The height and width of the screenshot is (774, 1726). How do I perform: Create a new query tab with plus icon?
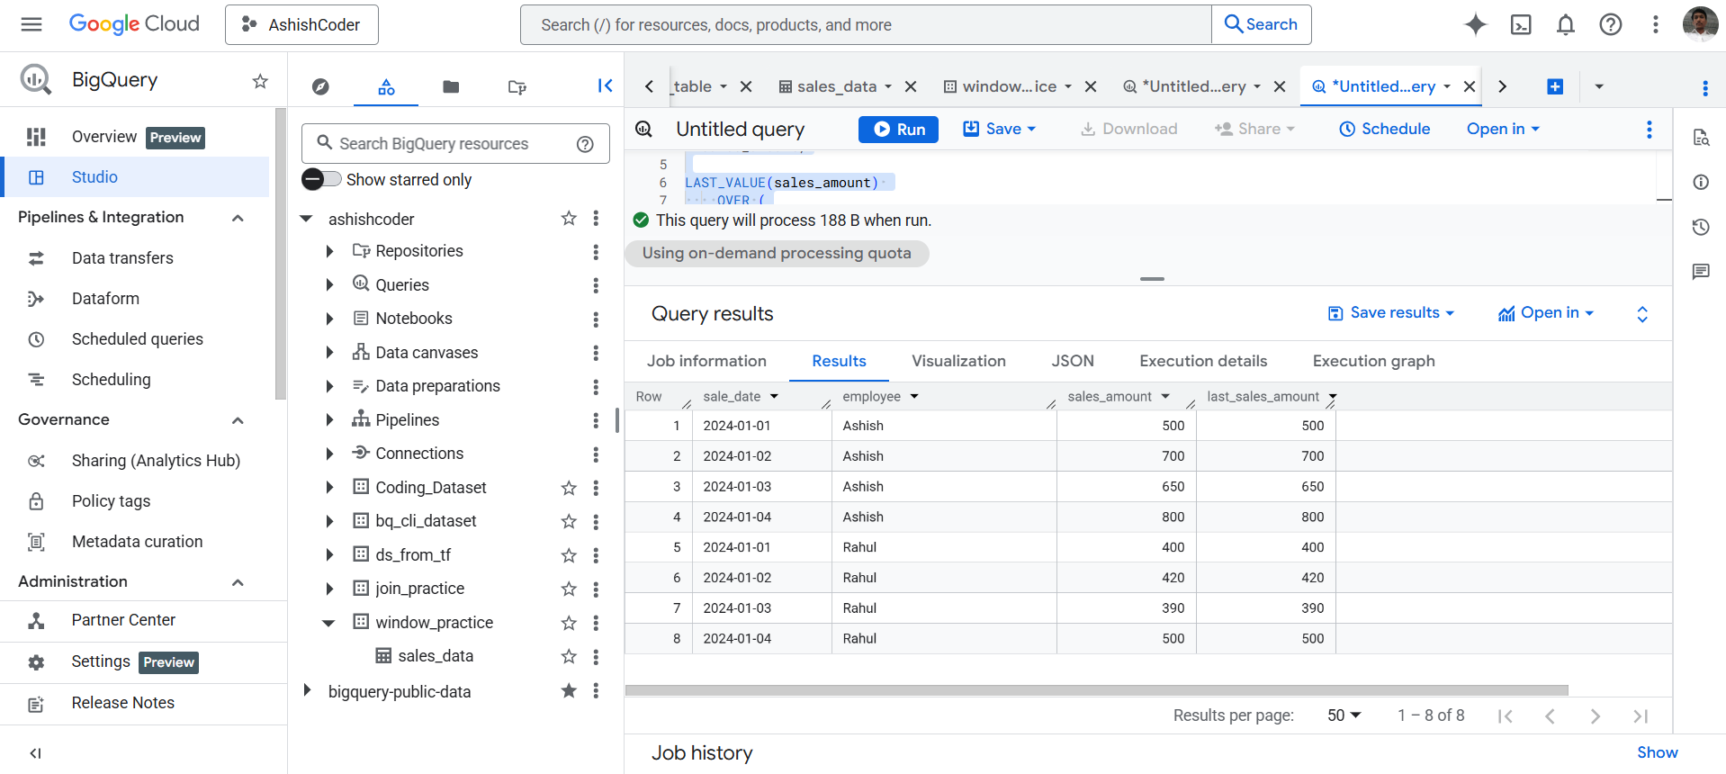point(1555,86)
